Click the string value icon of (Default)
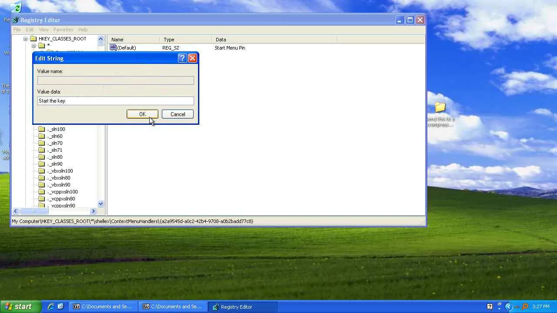The image size is (557, 313). point(113,47)
